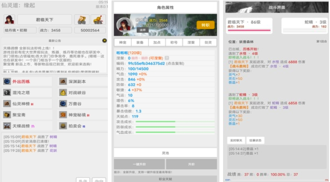Click the player name button 君临天下
Viewport: 330px width, 182px height.
coord(45,20)
